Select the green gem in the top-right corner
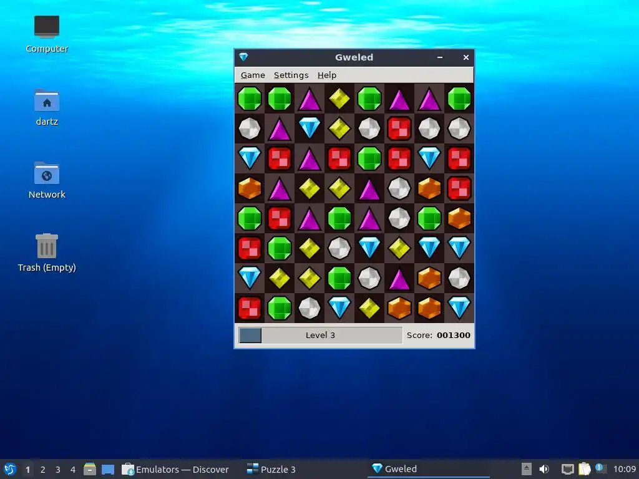The image size is (639, 479). coord(459,99)
